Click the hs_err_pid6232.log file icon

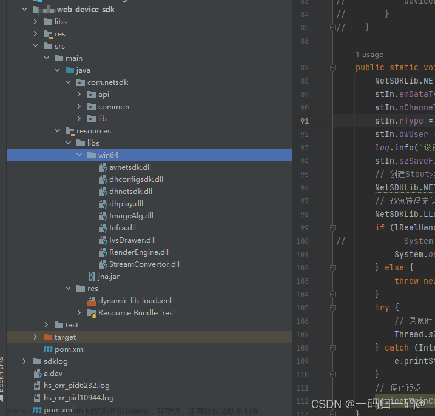click(37, 386)
